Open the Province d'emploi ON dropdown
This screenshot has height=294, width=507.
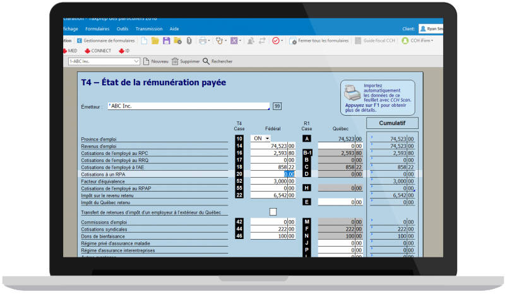tap(261, 138)
